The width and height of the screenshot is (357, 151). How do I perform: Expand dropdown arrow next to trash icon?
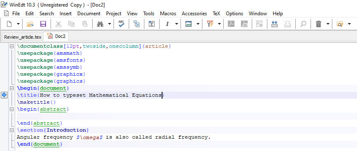pos(328,24)
